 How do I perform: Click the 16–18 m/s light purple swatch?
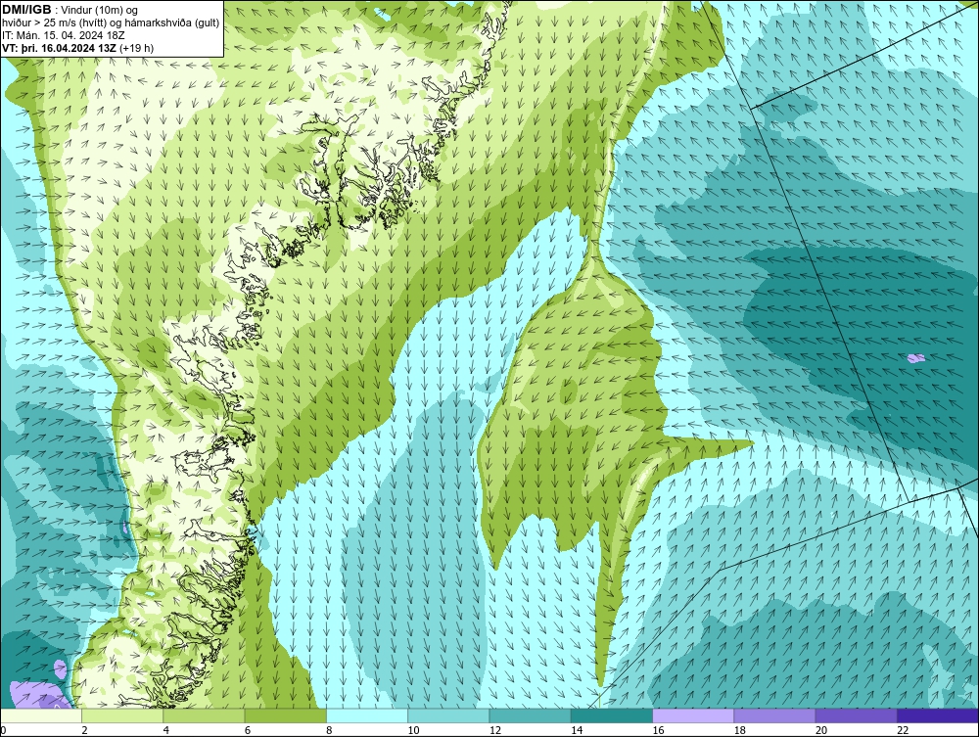[693, 715]
